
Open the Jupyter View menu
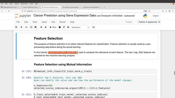coord(35,22)
